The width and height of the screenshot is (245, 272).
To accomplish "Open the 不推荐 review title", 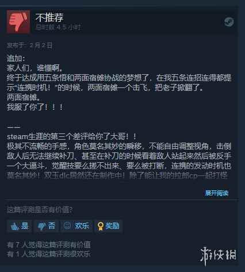I will (49, 18).
